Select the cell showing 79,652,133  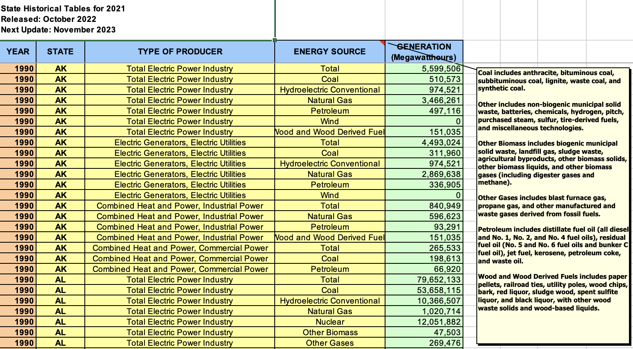(x=424, y=280)
